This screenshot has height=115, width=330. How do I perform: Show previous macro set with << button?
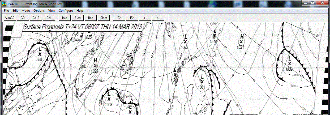(145, 18)
